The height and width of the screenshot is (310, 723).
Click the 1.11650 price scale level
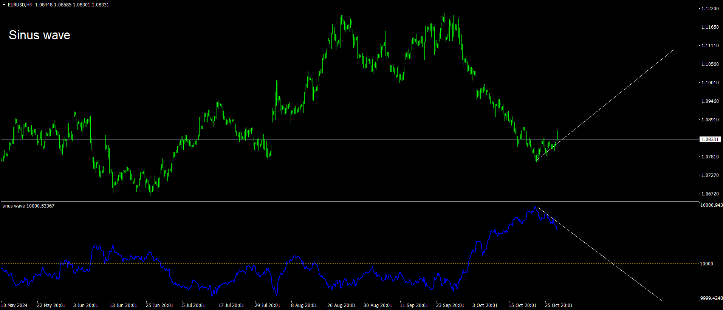(710, 27)
